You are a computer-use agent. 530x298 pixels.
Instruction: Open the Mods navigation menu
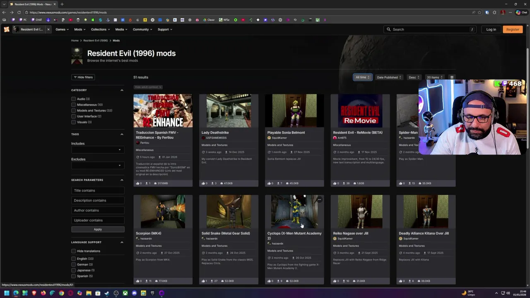coord(79,29)
